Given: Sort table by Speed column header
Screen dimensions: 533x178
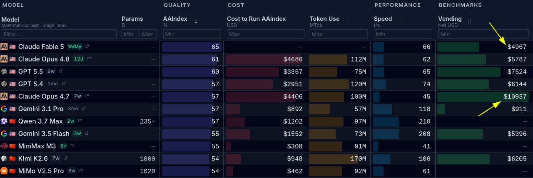Looking at the screenshot, I should tap(383, 19).
